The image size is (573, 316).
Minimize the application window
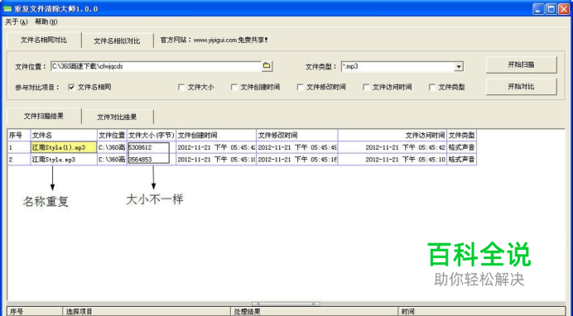click(538, 9)
